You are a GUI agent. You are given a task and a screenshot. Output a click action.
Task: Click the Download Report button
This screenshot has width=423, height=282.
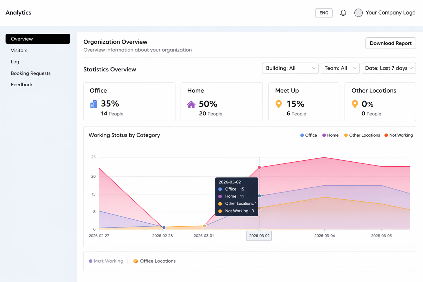click(x=390, y=43)
